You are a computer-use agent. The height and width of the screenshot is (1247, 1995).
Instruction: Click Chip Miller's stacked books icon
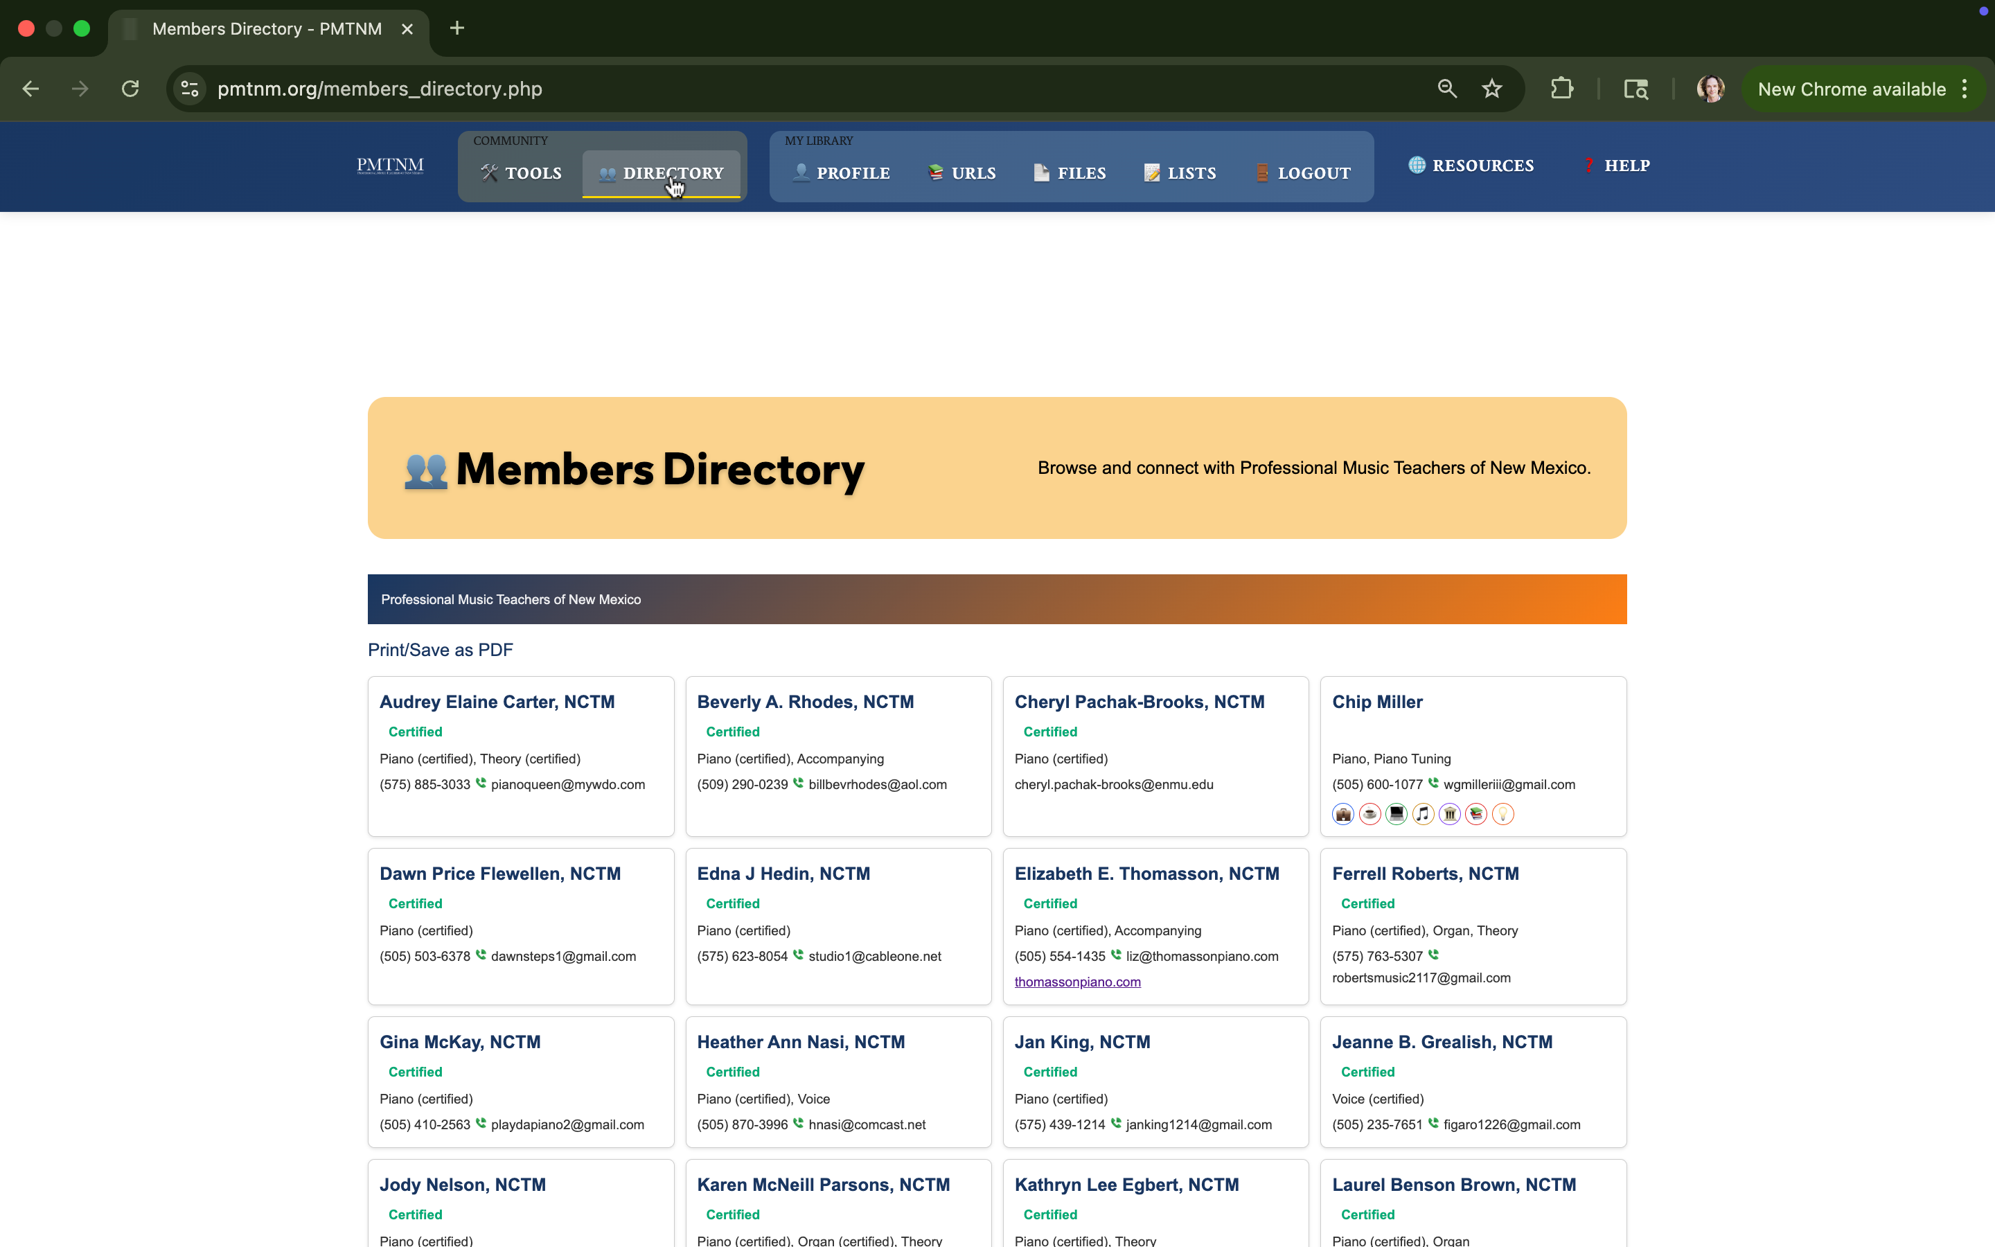(1476, 814)
